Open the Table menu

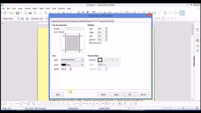pos(41,8)
